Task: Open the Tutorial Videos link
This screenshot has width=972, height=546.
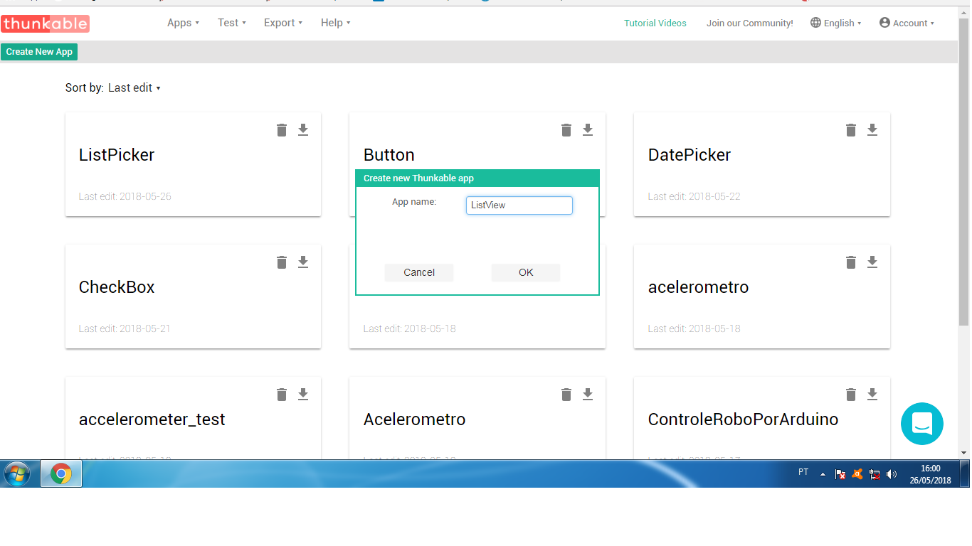Action: pyautogui.click(x=655, y=22)
